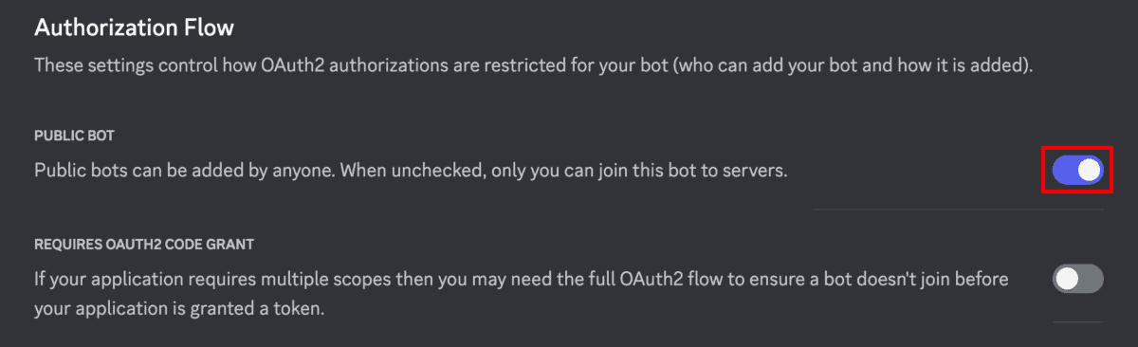Enable the Requires OAuth2 Code Grant toggle
Image resolution: width=1138 pixels, height=347 pixels.
click(1078, 279)
